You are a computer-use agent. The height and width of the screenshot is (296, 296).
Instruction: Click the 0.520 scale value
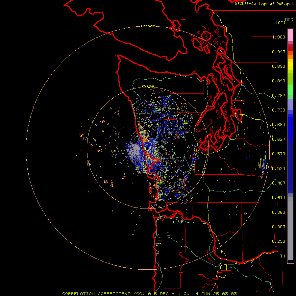[x=279, y=169]
